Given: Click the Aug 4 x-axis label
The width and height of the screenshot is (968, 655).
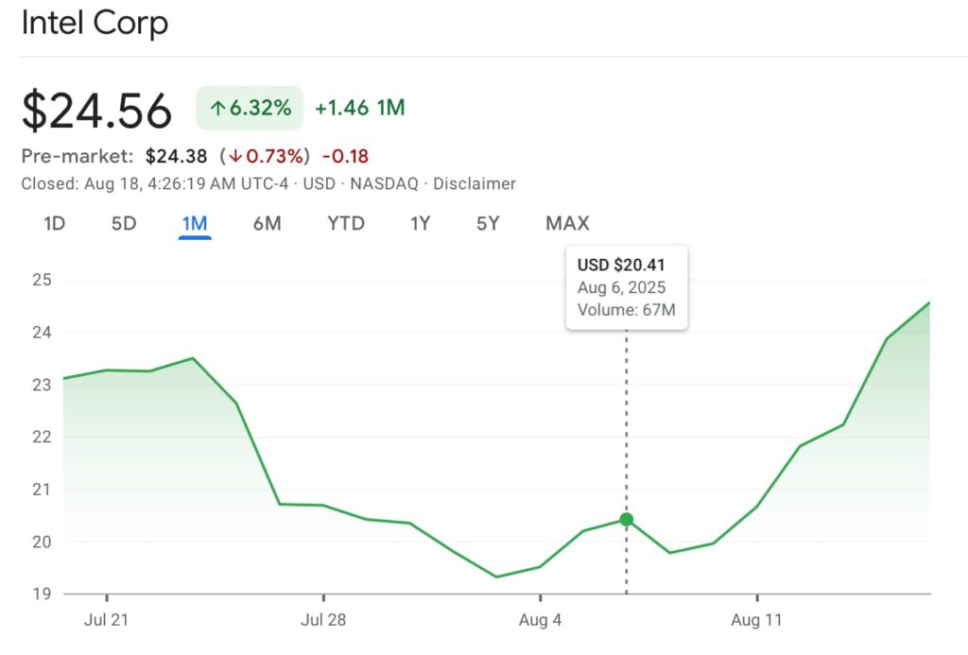Looking at the screenshot, I should pos(540,620).
